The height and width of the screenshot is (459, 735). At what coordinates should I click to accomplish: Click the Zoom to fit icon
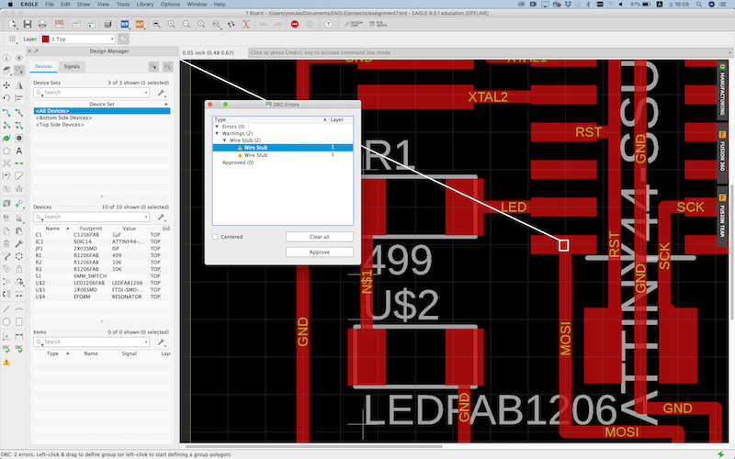(156, 25)
